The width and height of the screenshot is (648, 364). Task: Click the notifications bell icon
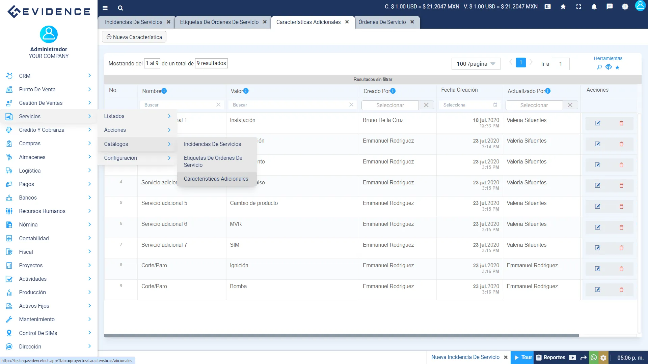coord(594,7)
